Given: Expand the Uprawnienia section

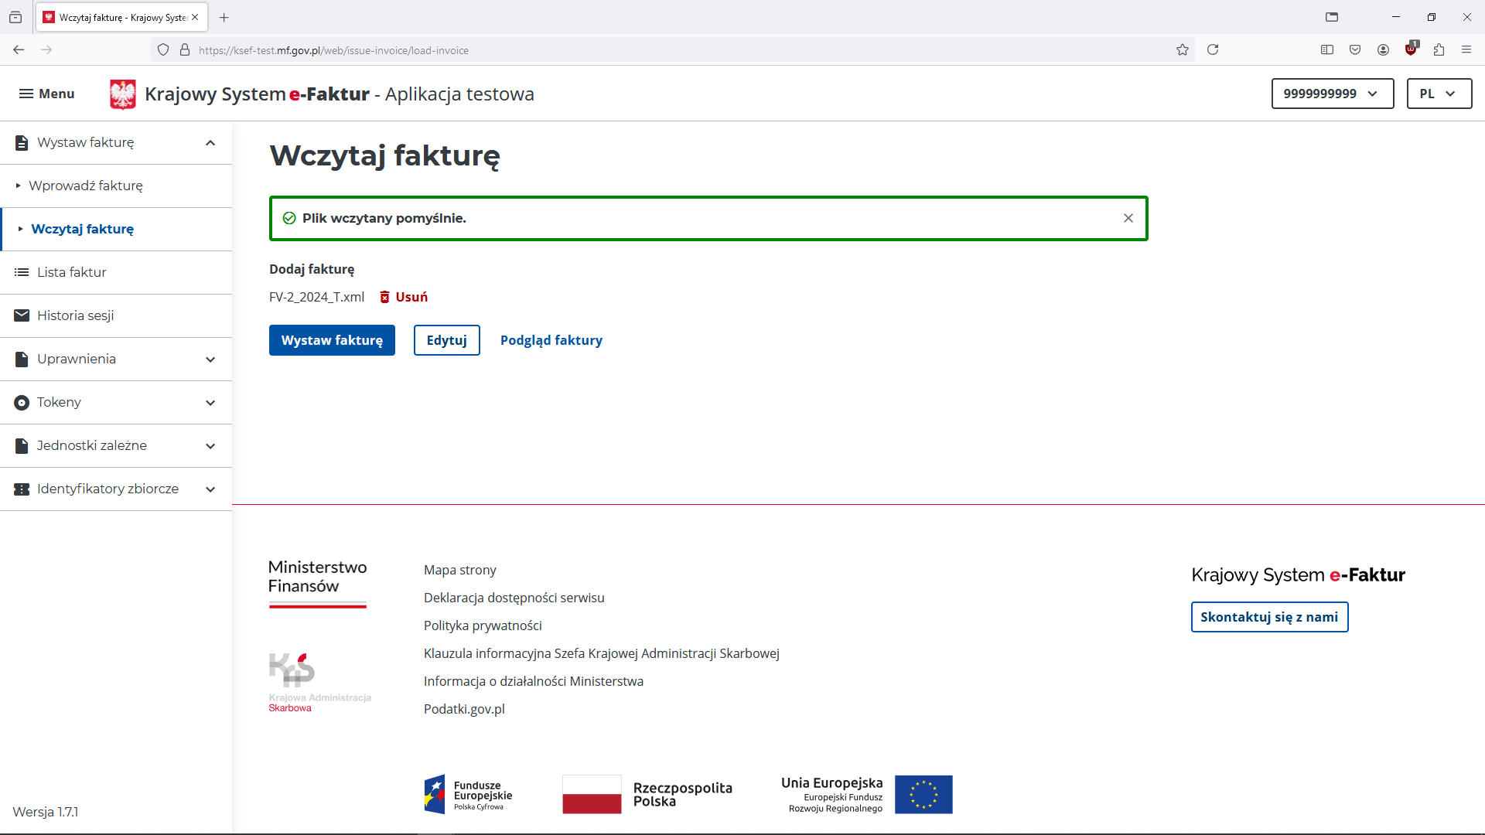Looking at the screenshot, I should 210,360.
